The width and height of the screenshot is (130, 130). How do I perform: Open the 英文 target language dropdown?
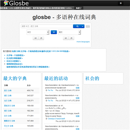[x=69, y=32]
